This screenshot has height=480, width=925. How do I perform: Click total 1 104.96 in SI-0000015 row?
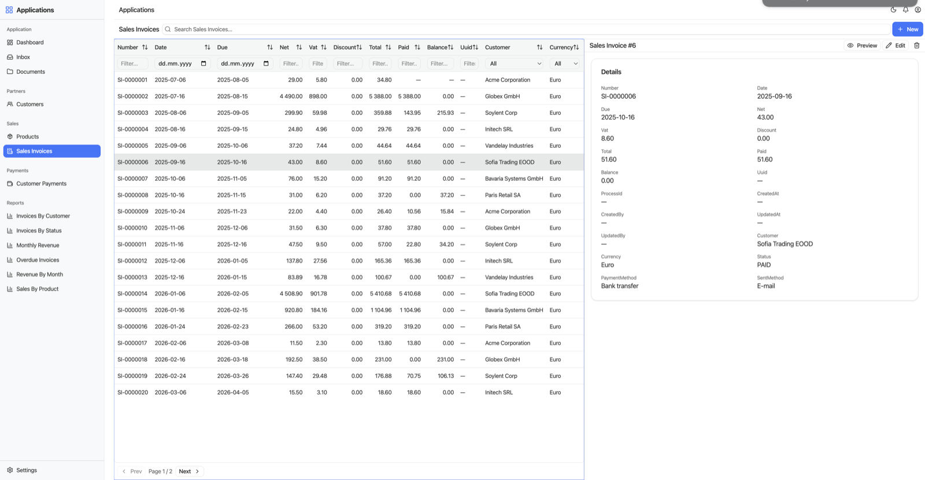point(381,310)
